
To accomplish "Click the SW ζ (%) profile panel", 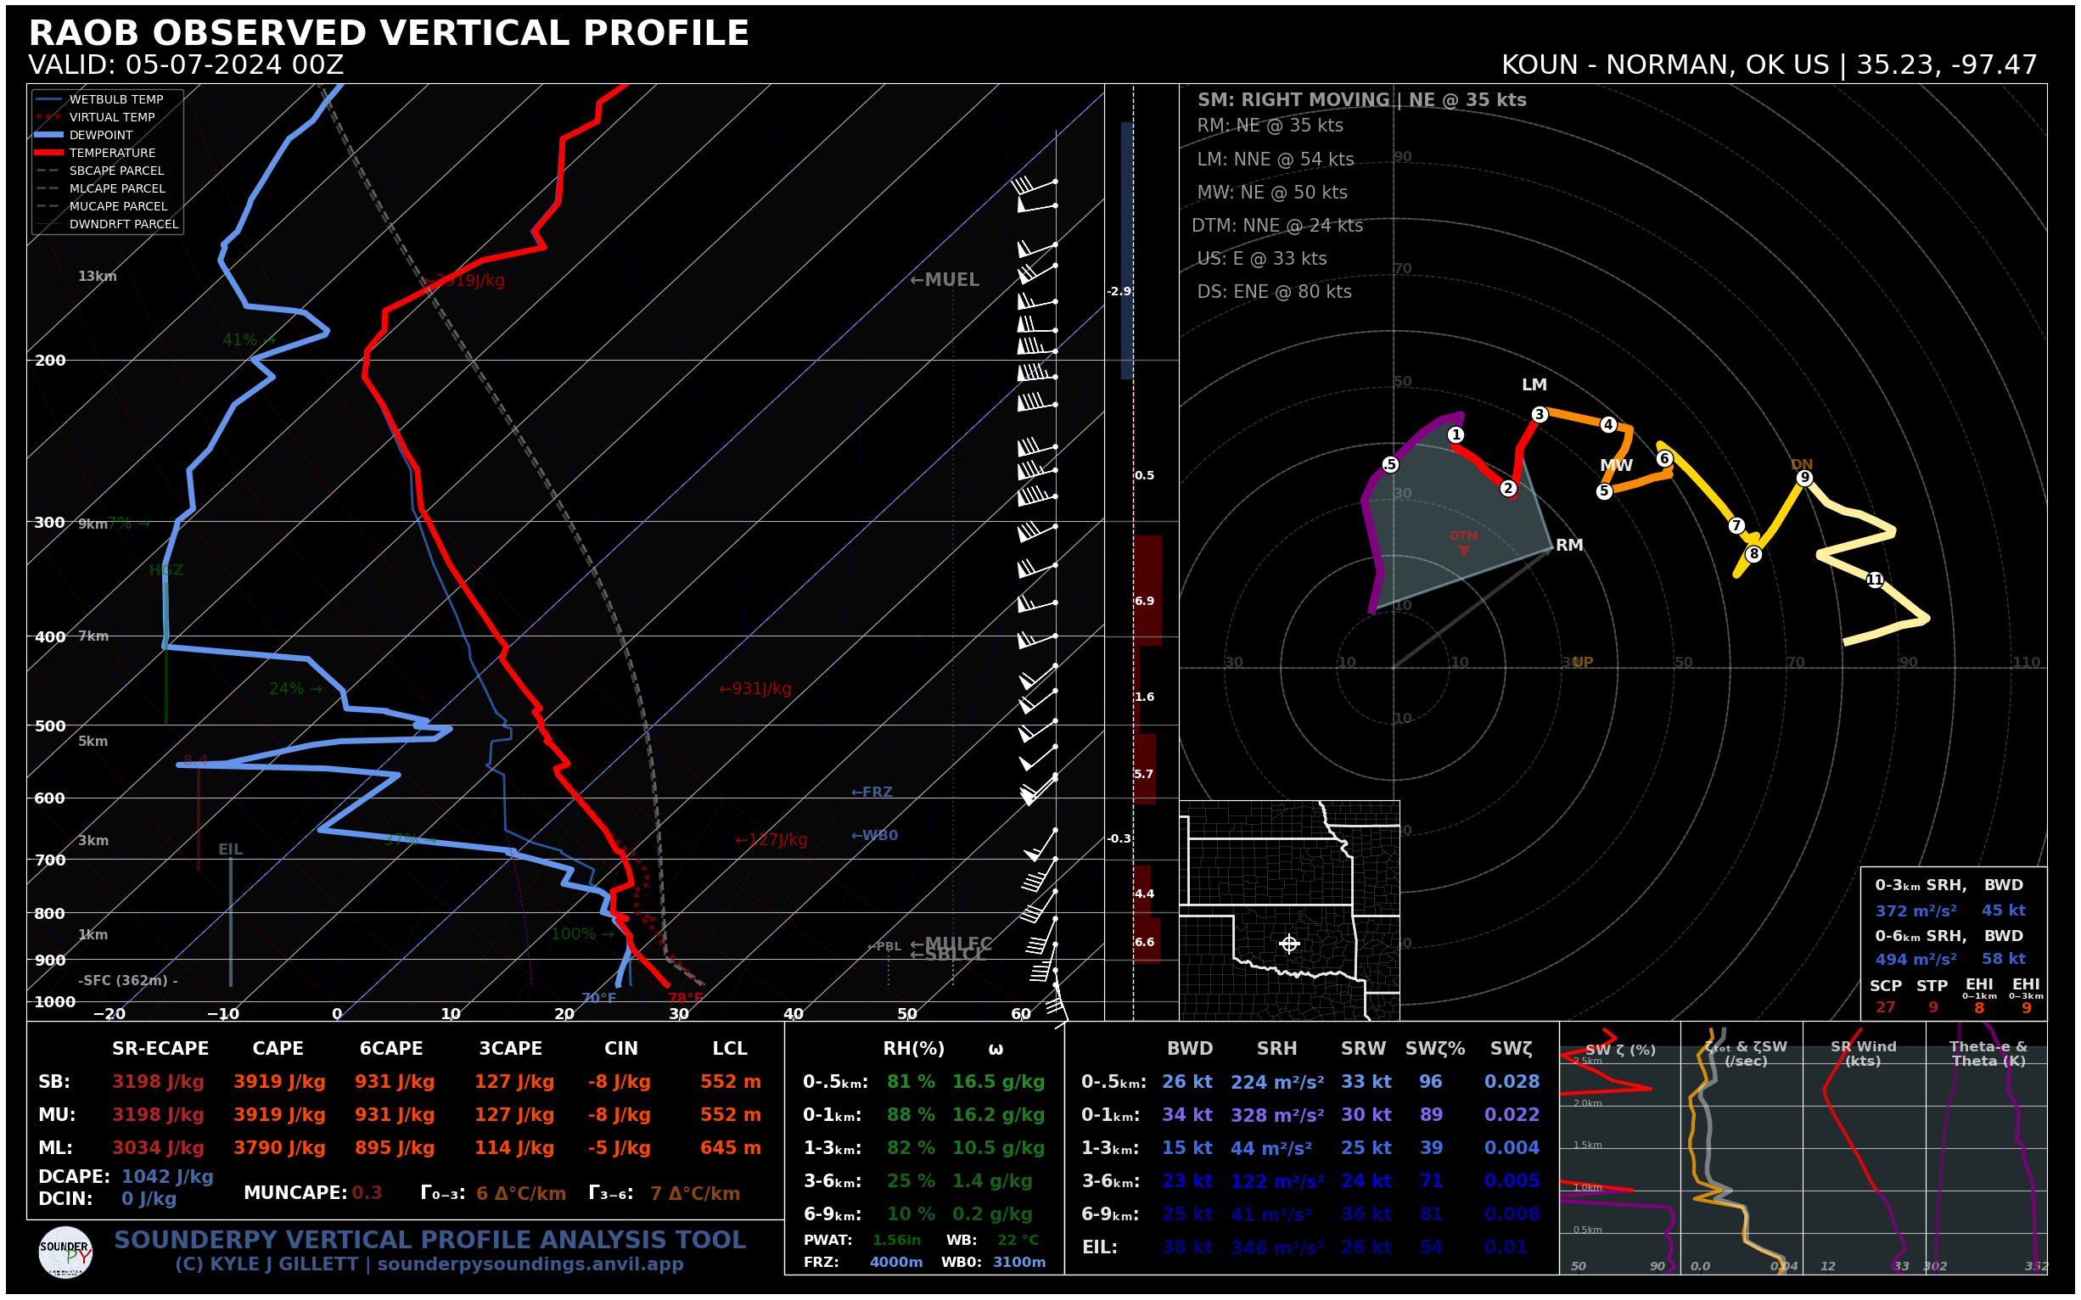I will (x=1620, y=1149).
